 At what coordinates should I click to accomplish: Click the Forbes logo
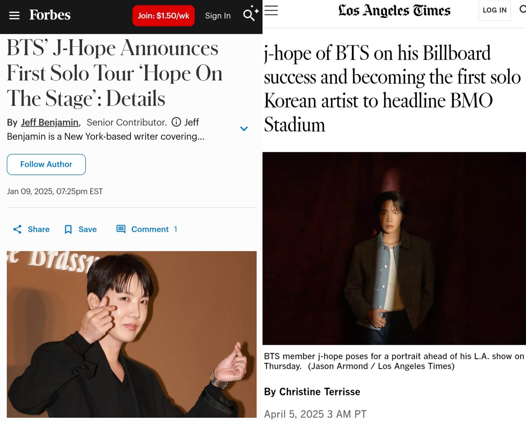point(50,15)
